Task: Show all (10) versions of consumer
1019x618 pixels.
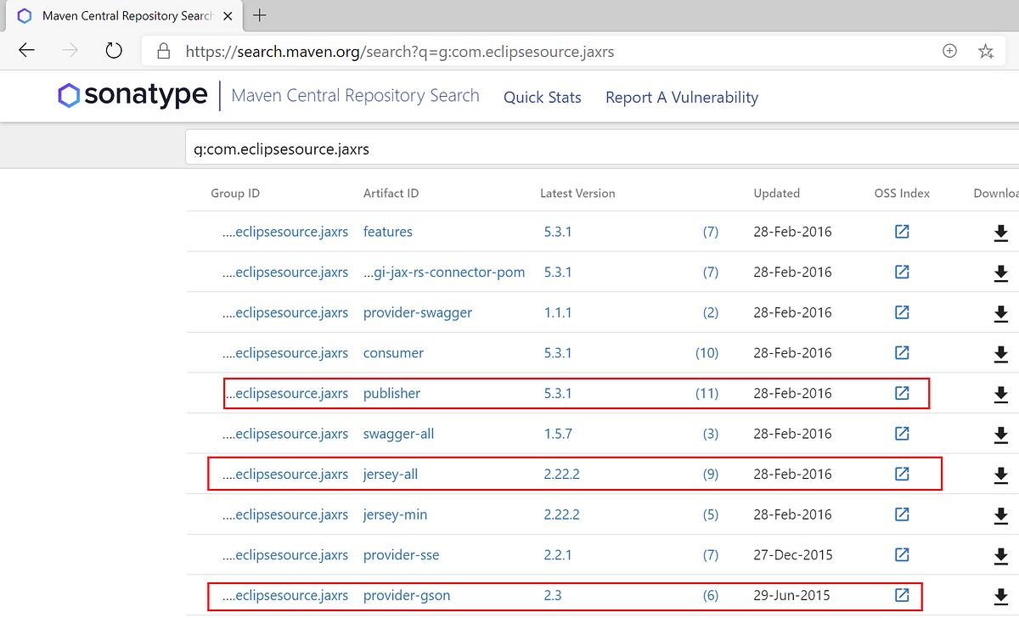Action: tap(707, 353)
